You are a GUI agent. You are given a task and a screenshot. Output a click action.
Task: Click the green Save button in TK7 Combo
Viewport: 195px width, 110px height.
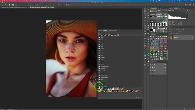[166, 59]
